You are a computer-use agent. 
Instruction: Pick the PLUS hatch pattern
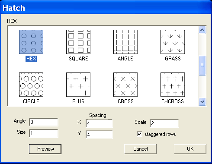[x=78, y=85]
